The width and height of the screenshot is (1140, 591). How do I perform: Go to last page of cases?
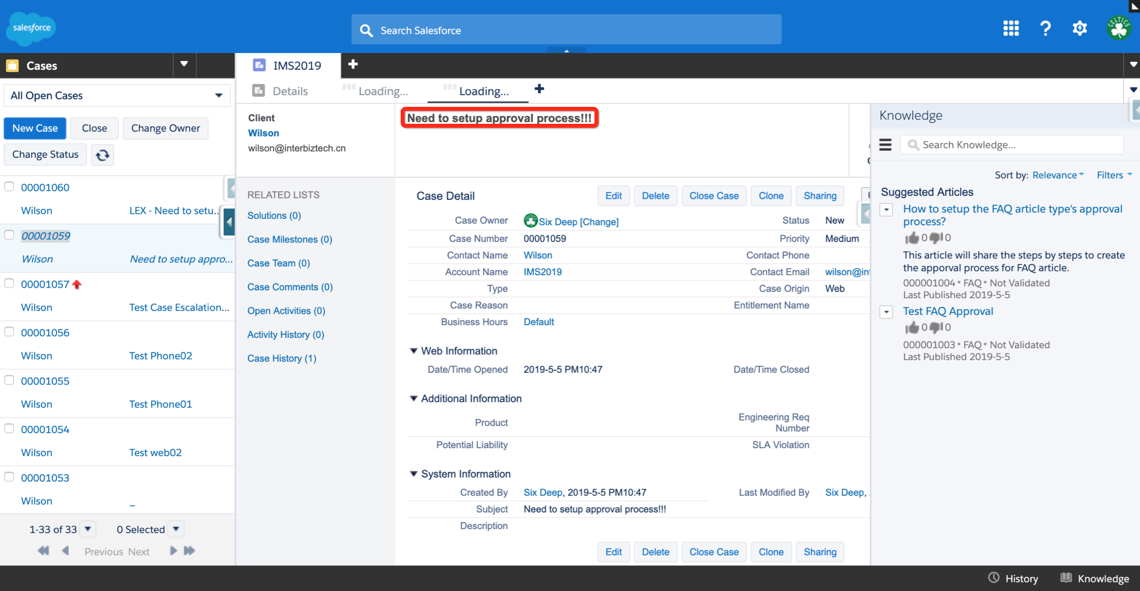coord(189,551)
